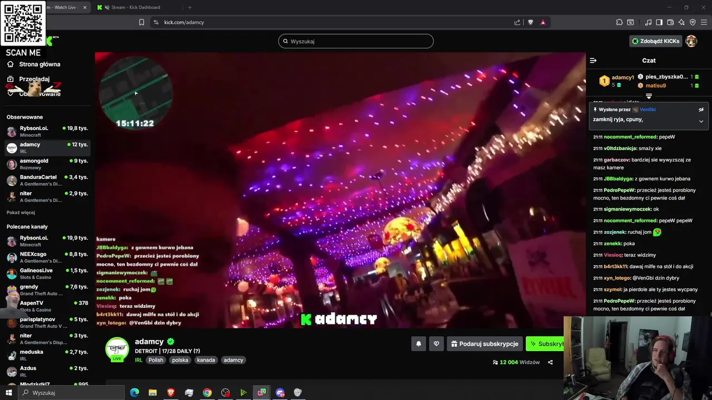
Task: Expand the pinned message chevron
Action: [x=701, y=121]
